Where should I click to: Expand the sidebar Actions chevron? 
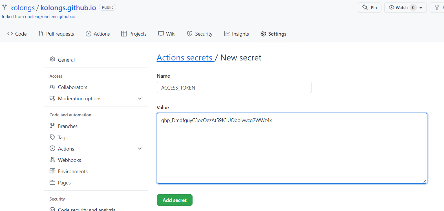140,149
